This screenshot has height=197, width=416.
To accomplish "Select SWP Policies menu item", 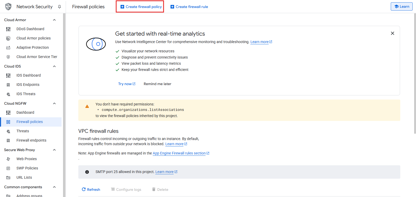I will pyautogui.click(x=27, y=168).
